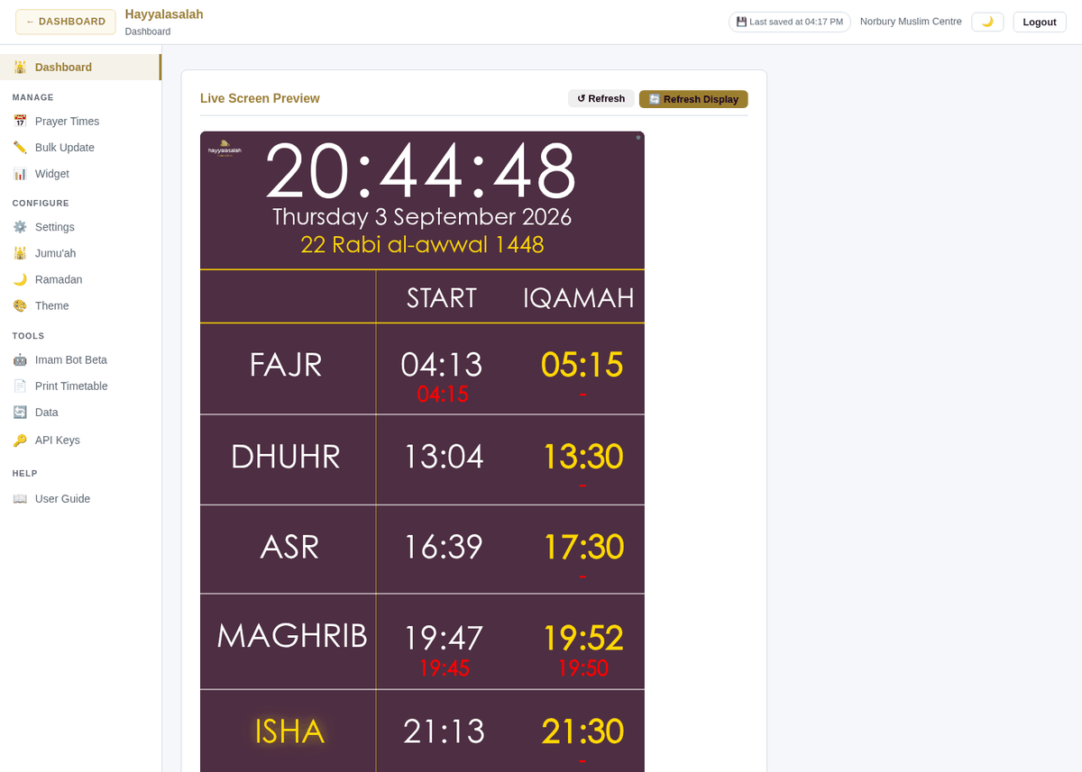1082x772 pixels.
Task: Click the FAJR row label
Action: tap(286, 365)
